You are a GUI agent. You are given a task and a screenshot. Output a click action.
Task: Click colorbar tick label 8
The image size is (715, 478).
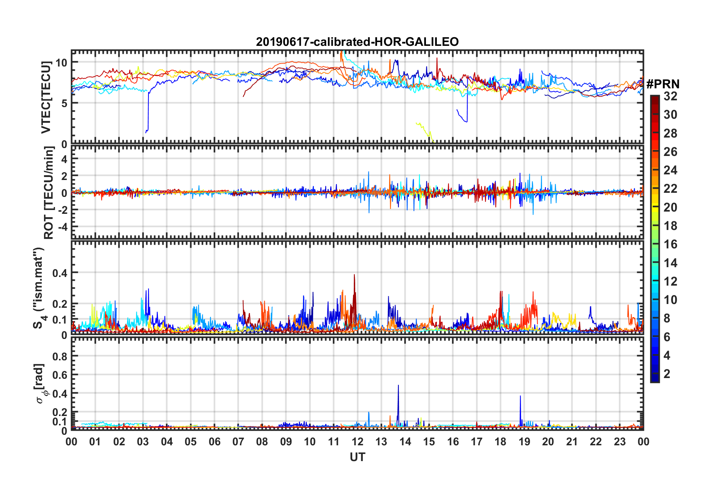(667, 318)
